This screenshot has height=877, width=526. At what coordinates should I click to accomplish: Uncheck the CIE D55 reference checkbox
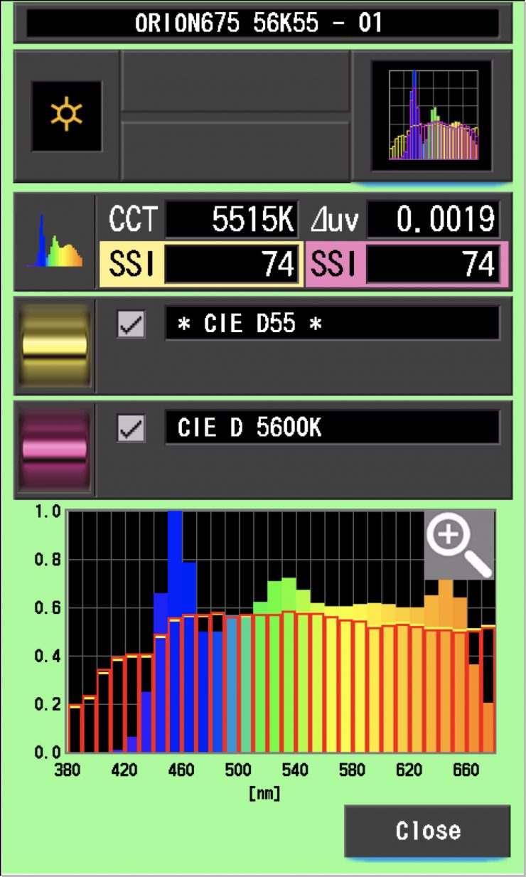[131, 324]
